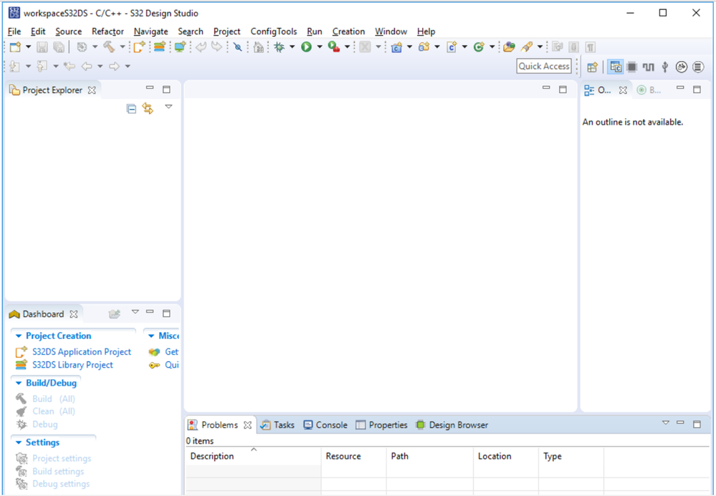The width and height of the screenshot is (716, 496).
Task: Click the New C Source File icon
Action: pos(452,47)
